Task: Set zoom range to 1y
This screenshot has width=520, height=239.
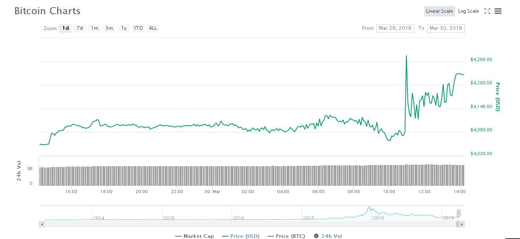Action: (124, 28)
